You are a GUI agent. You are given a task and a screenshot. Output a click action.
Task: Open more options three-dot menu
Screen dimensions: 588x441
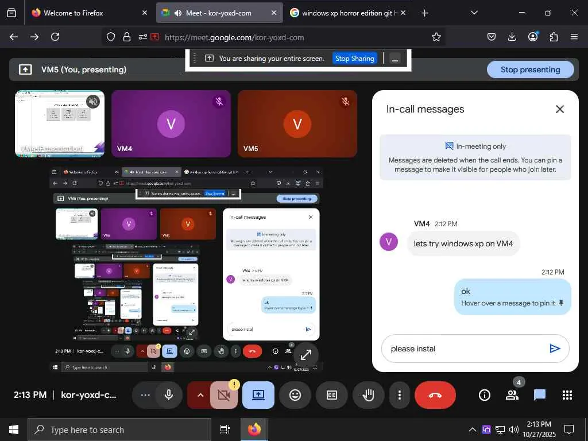400,395
